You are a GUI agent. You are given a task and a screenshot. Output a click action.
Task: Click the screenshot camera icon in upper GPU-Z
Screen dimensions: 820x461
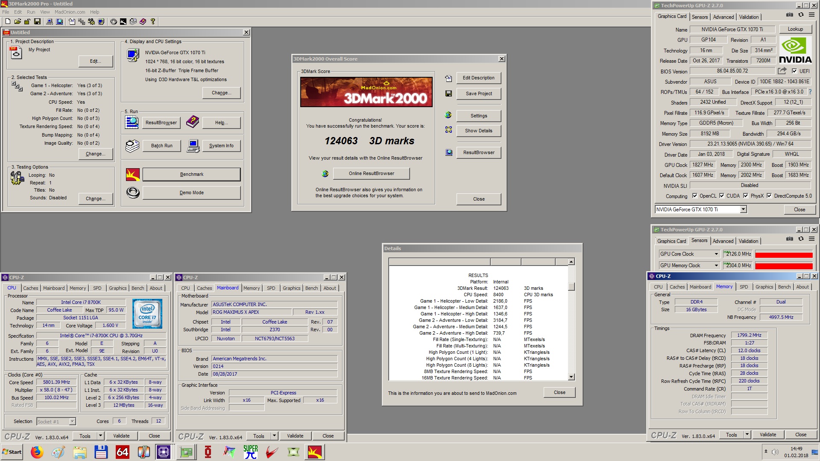click(790, 15)
